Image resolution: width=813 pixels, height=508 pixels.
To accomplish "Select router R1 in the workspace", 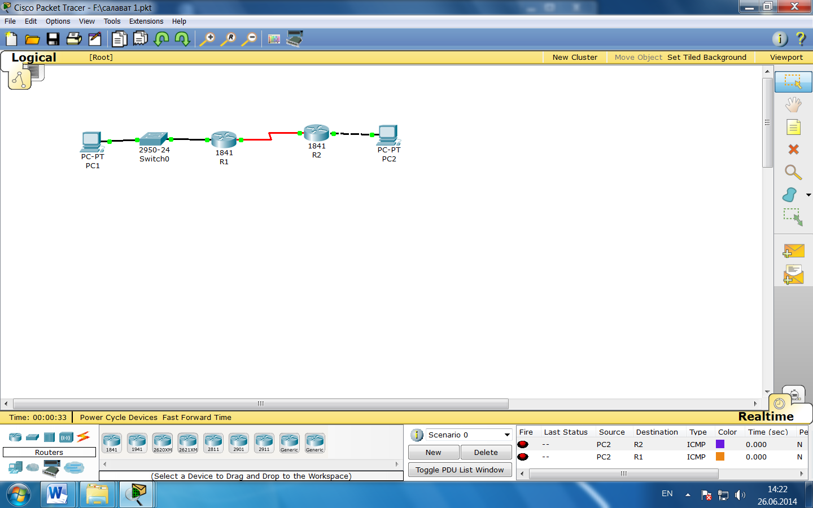I will 224,140.
